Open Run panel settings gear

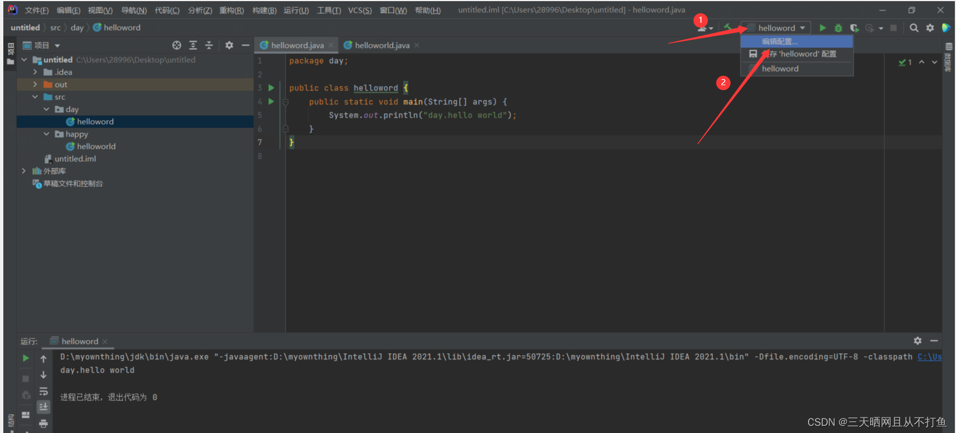coord(918,341)
